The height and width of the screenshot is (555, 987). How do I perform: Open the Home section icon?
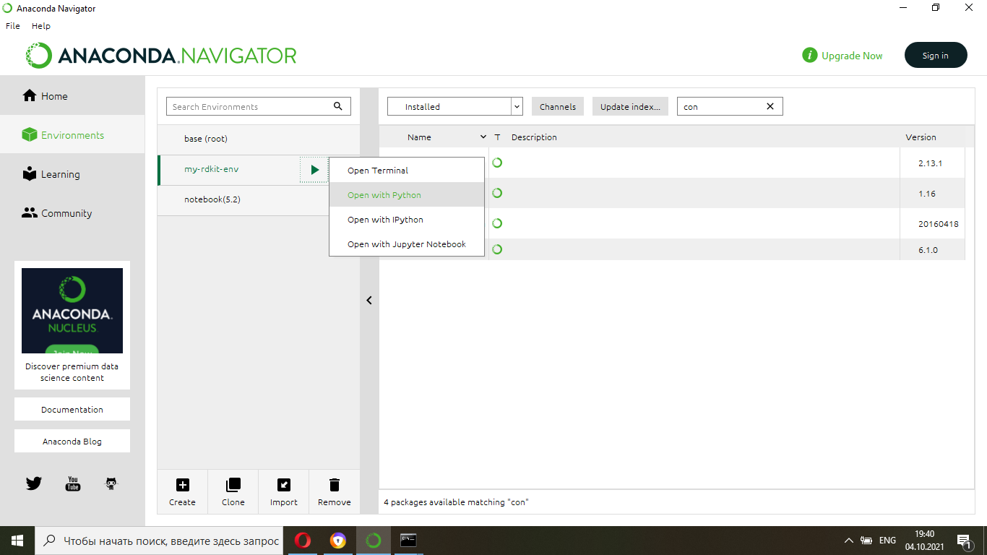[x=30, y=95]
